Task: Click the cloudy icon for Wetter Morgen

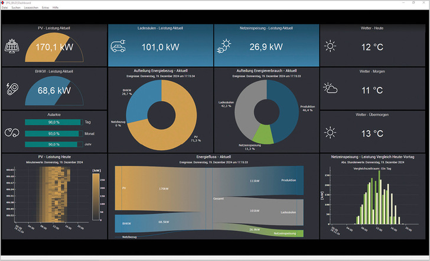Action: click(331, 89)
